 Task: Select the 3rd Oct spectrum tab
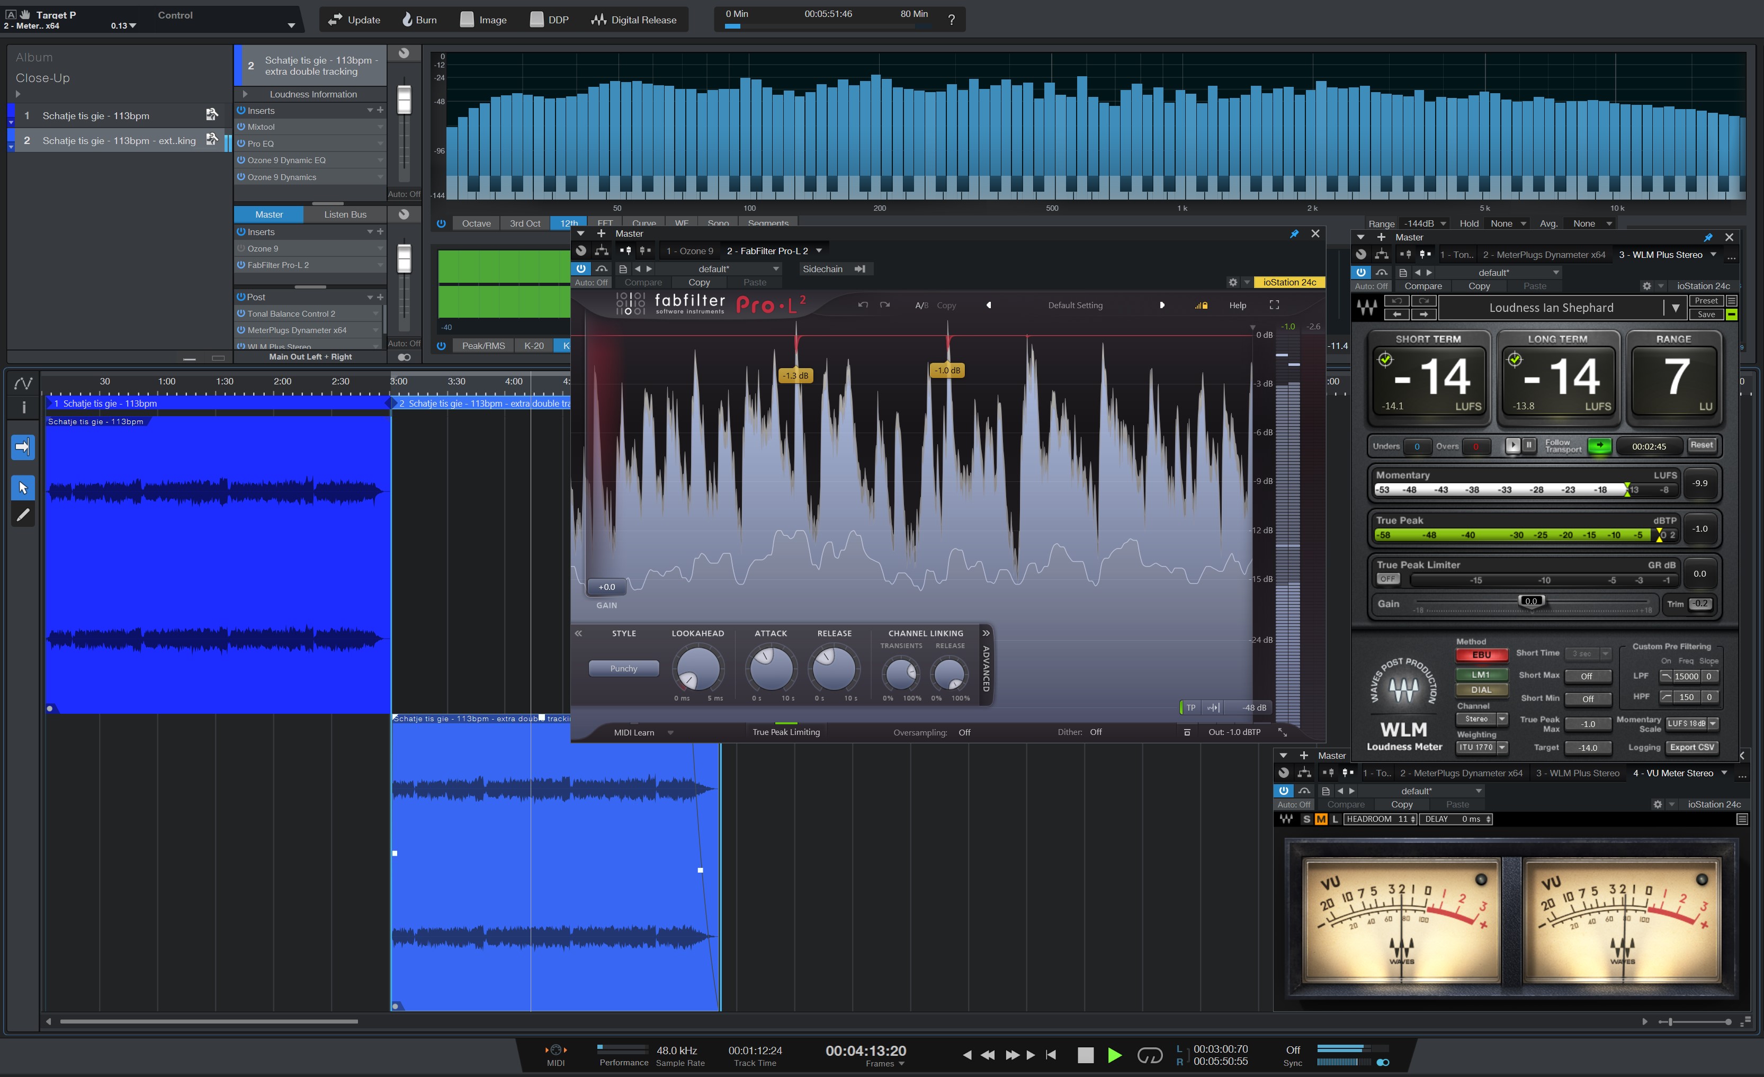pos(525,223)
